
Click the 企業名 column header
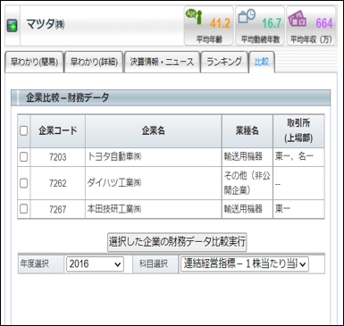point(154,130)
